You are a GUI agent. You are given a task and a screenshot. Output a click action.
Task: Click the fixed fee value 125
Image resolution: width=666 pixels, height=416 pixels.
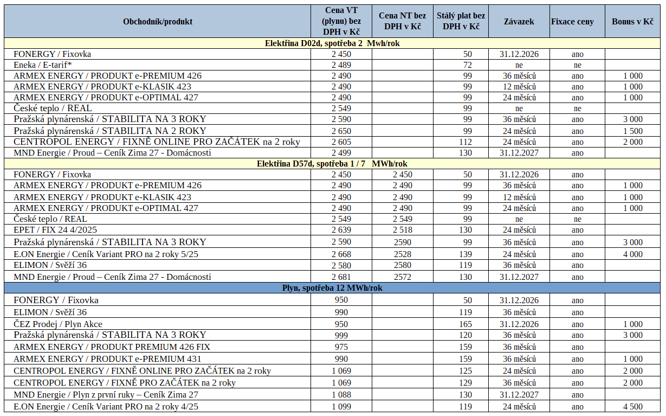pos(465,370)
